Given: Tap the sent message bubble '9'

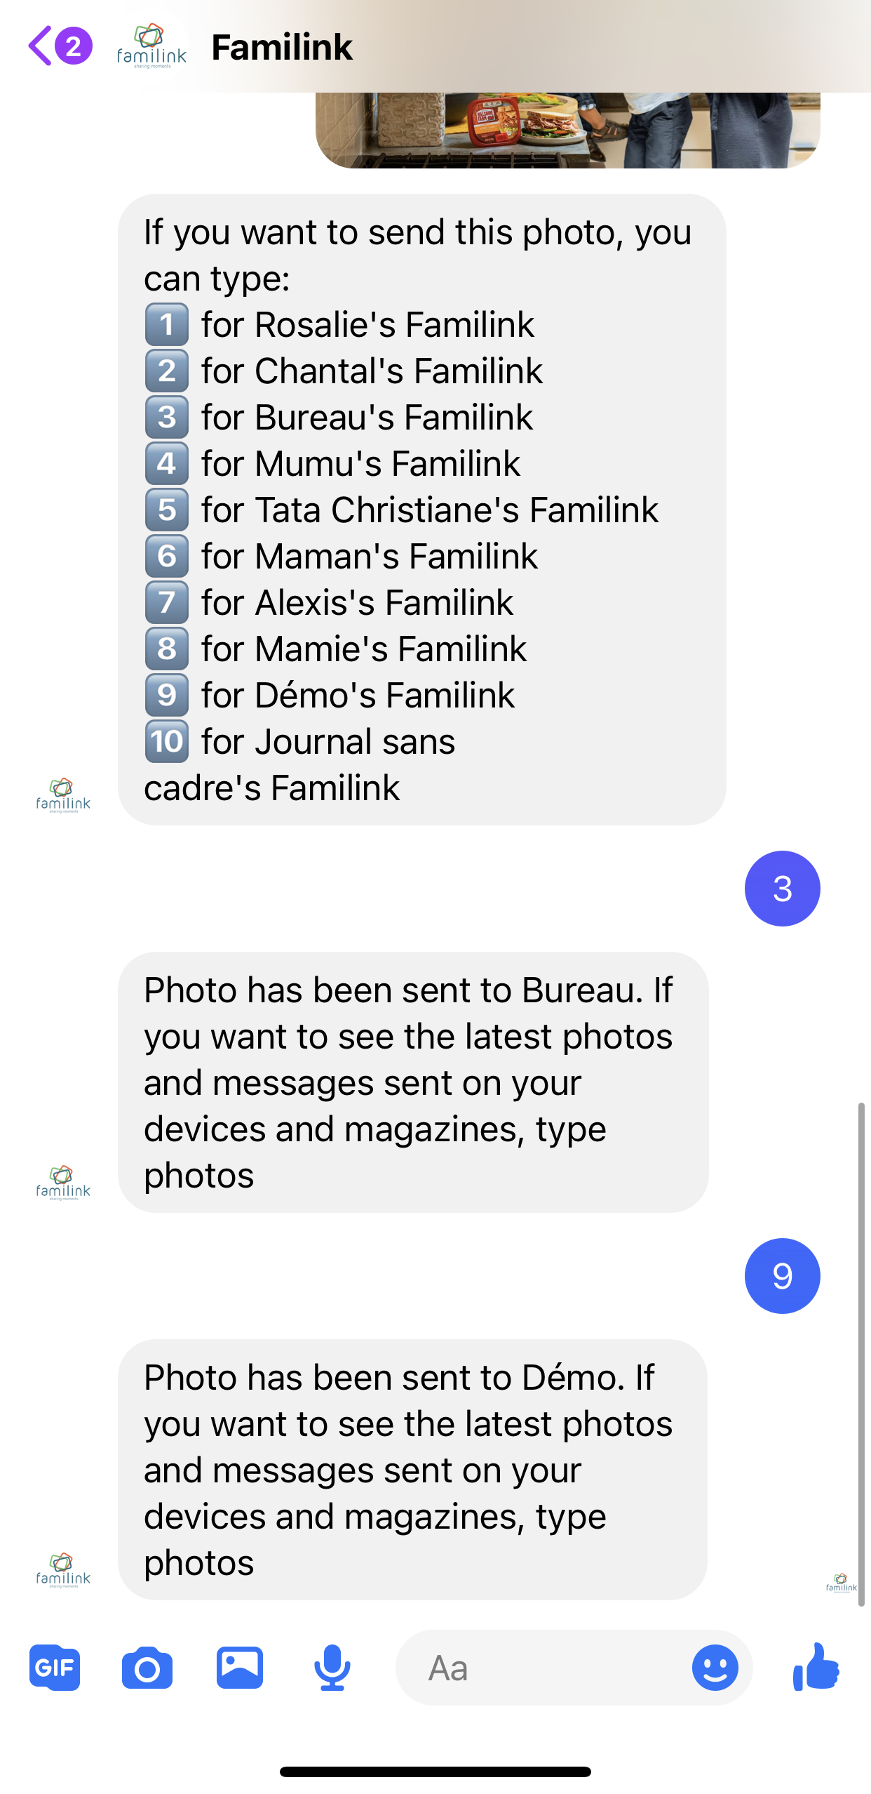Looking at the screenshot, I should point(783,1276).
